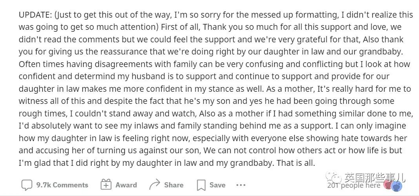Click the bookmark Save icon
This screenshot has height=196, width=419.
pos(201,185)
